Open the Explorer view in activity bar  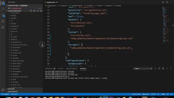click(x=3, y=3)
